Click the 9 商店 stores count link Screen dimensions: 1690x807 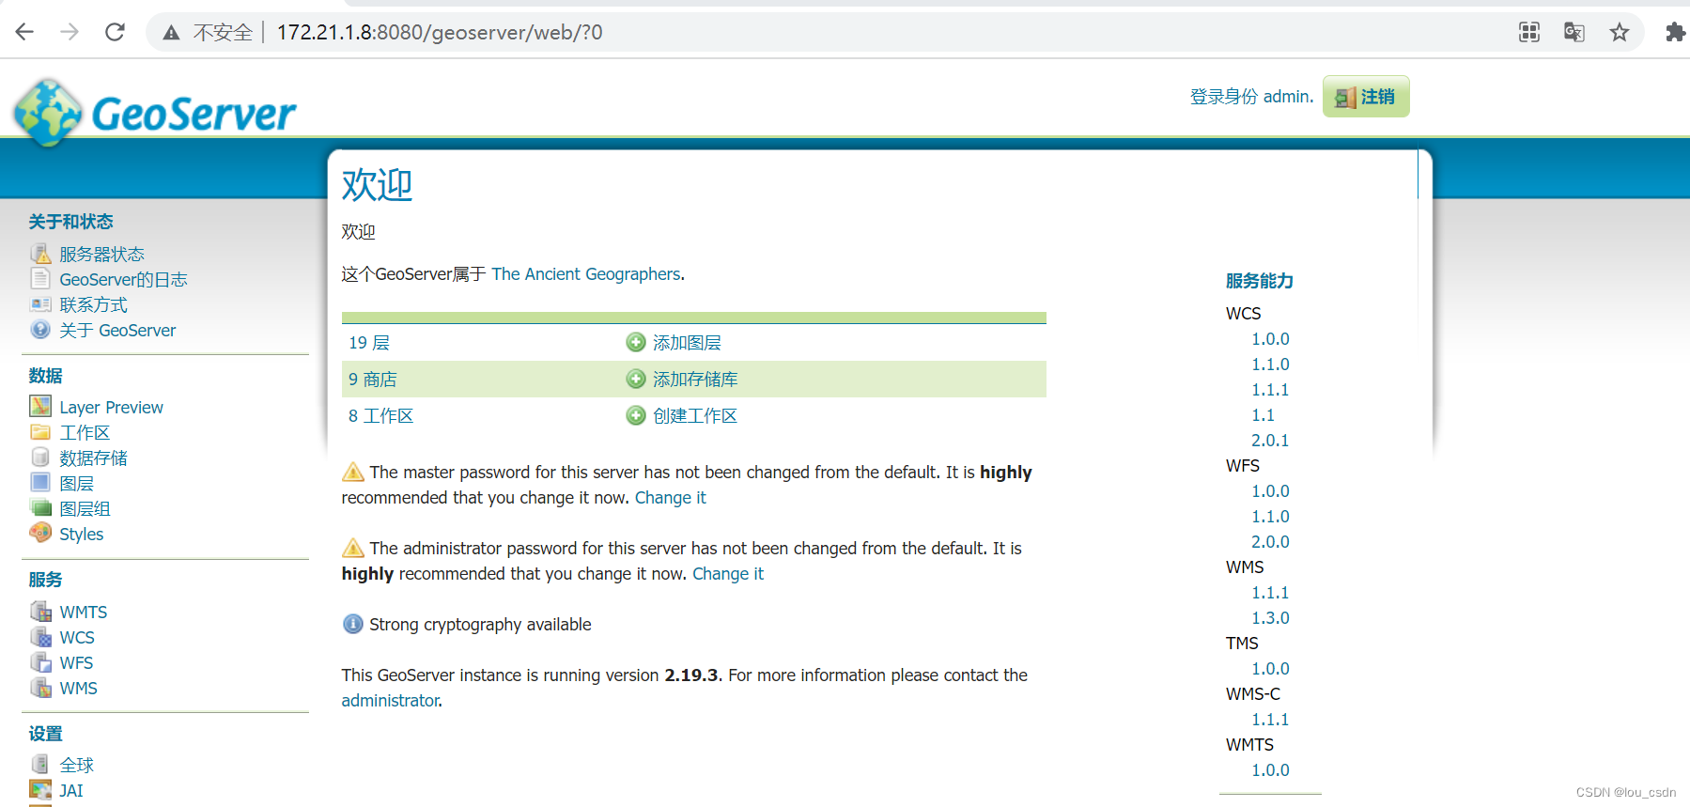[x=372, y=379]
